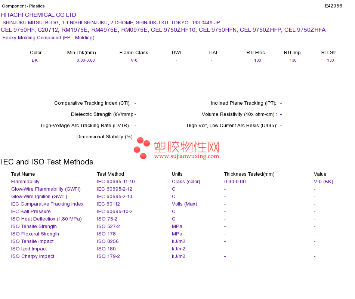Click ISO 180 test method
Viewport: 355px width, 299px height.
coord(106,249)
